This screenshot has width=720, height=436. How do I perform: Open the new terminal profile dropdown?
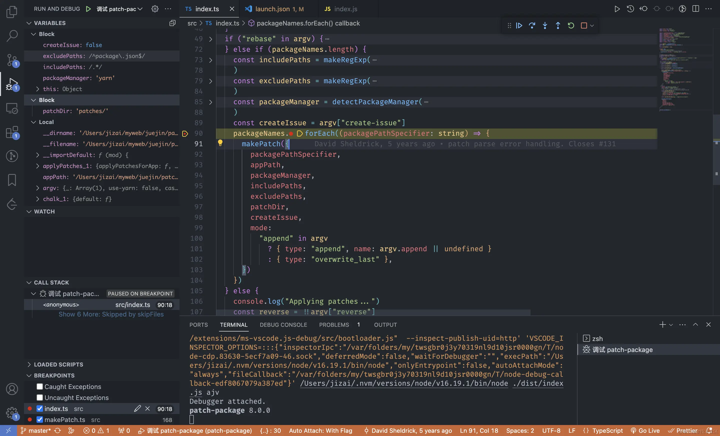(671, 325)
